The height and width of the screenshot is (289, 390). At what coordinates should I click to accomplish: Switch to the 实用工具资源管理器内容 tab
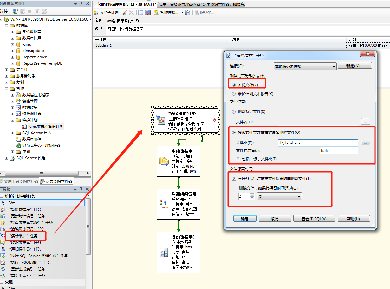click(x=179, y=4)
